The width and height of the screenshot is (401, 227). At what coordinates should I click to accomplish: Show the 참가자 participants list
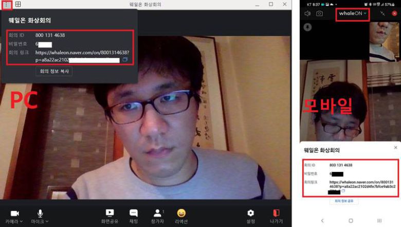click(157, 213)
